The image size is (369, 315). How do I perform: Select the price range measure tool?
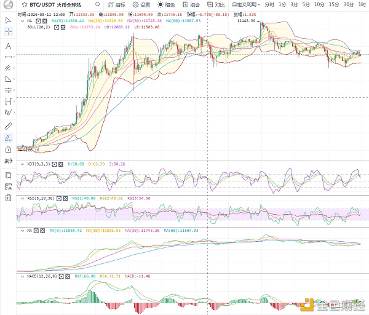tap(8, 102)
